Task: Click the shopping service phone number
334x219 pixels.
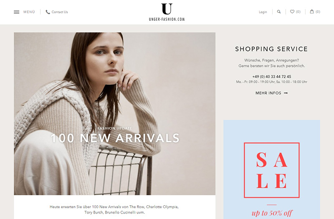Action: click(272, 77)
